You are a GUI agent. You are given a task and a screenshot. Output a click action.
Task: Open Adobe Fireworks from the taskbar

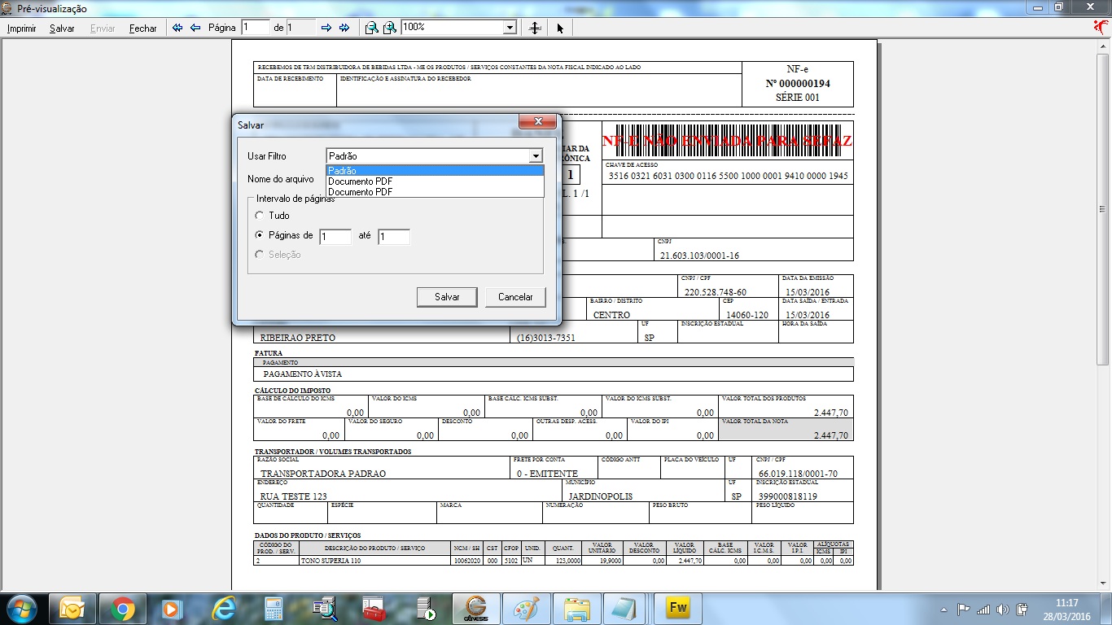pyautogui.click(x=677, y=609)
